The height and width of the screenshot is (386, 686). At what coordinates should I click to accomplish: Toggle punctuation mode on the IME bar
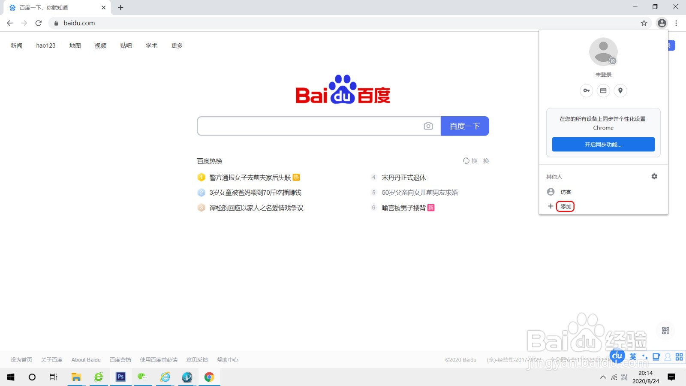coord(644,357)
